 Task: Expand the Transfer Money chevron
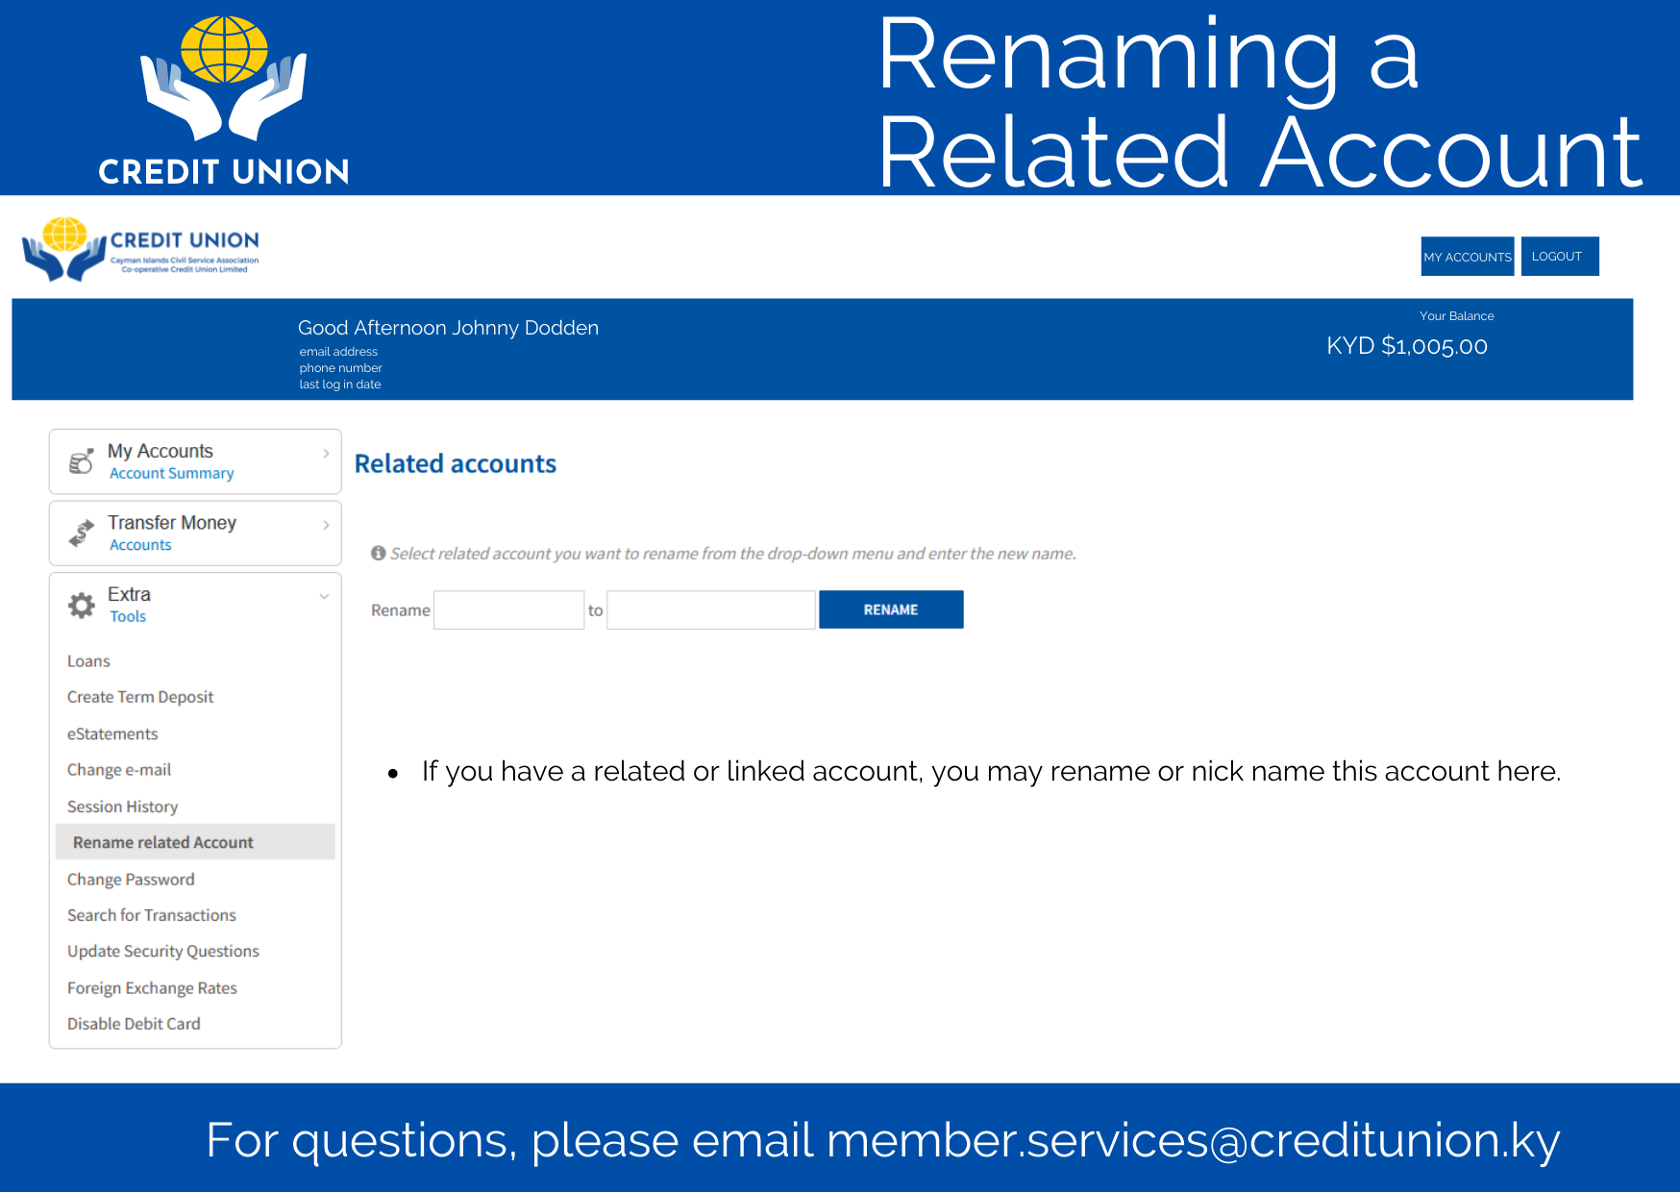tap(326, 525)
